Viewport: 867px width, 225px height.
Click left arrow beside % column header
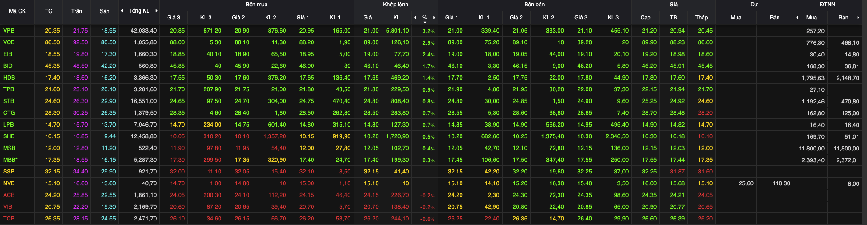pos(415,18)
